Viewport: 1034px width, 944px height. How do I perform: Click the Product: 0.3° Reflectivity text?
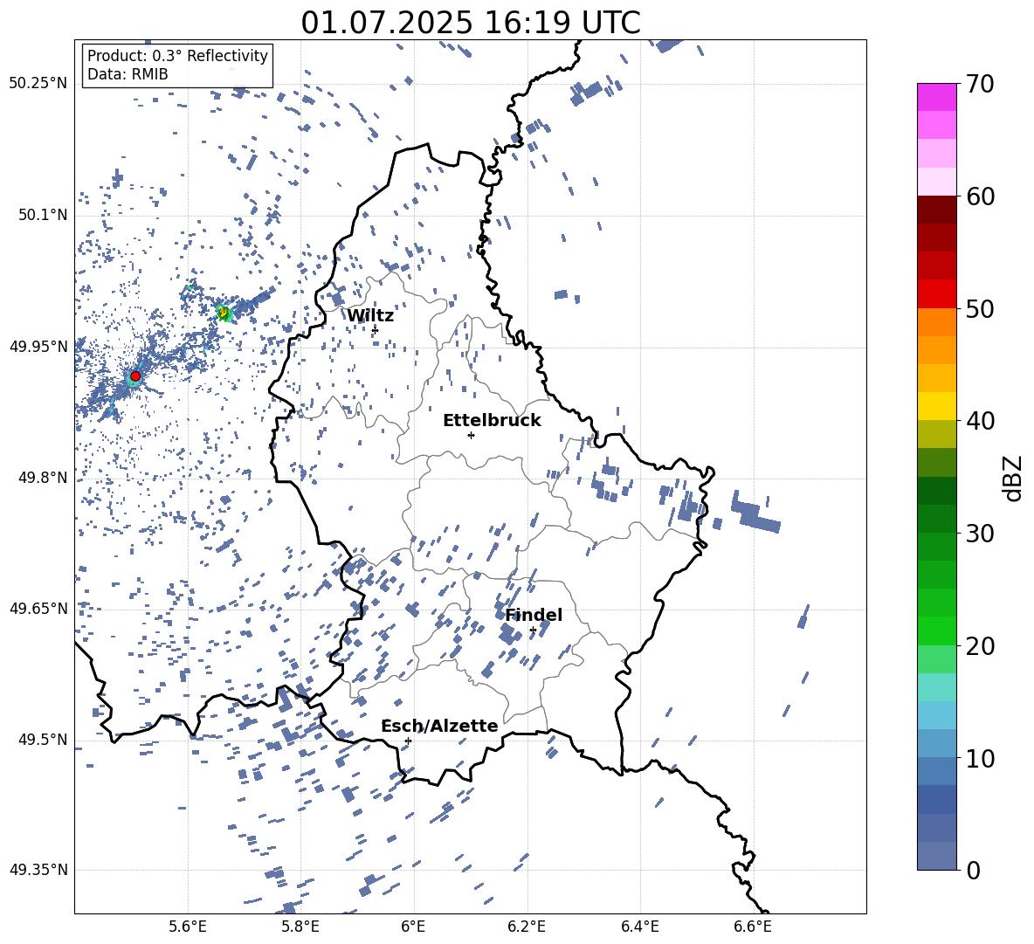[x=177, y=55]
